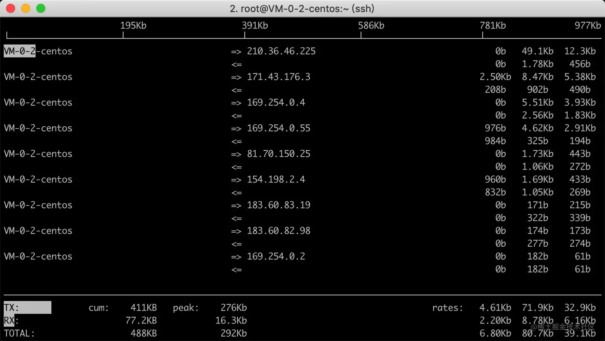Click the 12.3Kb rate value
605x341 pixels.
point(580,51)
